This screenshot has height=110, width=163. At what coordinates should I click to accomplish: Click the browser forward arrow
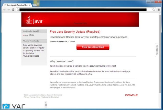pyautogui.click(x=9, y=10)
